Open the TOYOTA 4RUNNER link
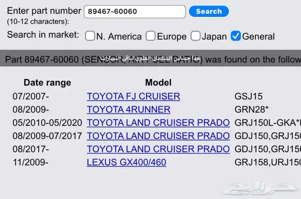 pyautogui.click(x=129, y=110)
